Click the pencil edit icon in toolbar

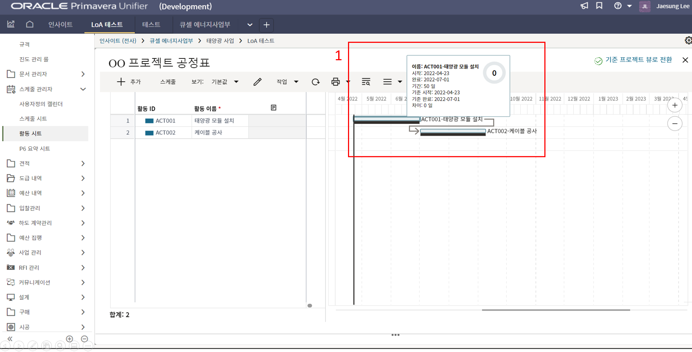[257, 82]
